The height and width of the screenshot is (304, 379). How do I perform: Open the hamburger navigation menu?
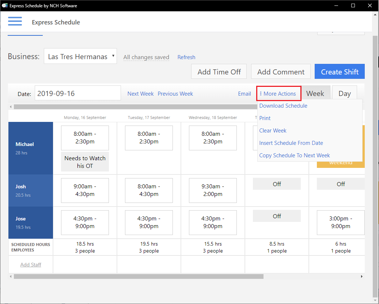15,21
